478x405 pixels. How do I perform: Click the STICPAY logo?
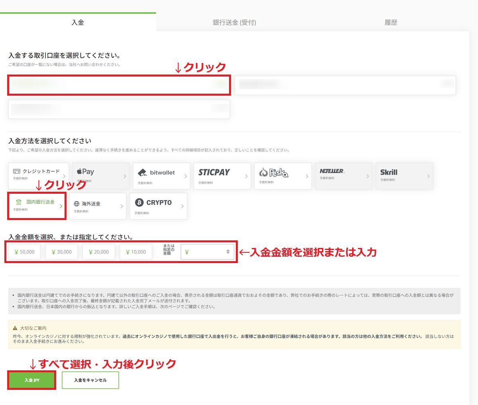(214, 172)
